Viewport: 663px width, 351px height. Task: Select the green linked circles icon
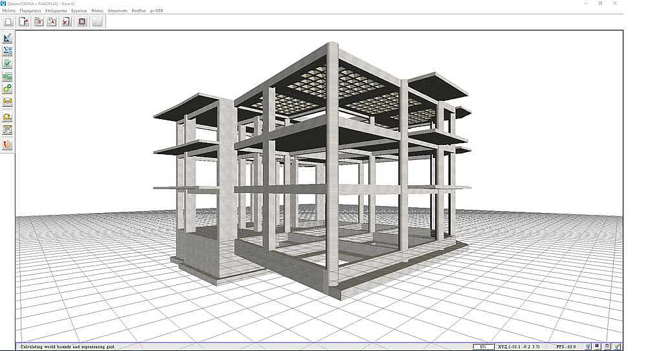[x=7, y=89]
